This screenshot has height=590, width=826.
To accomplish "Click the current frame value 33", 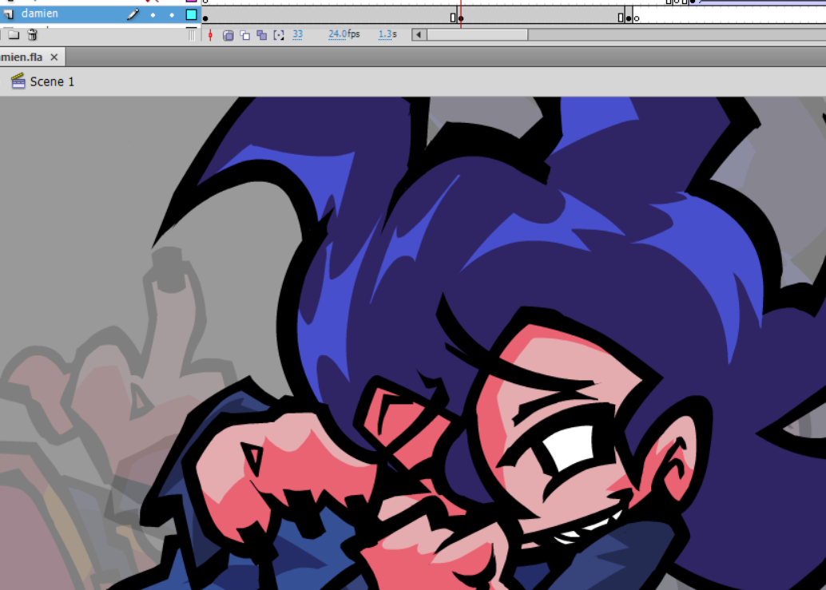I will 298,34.
